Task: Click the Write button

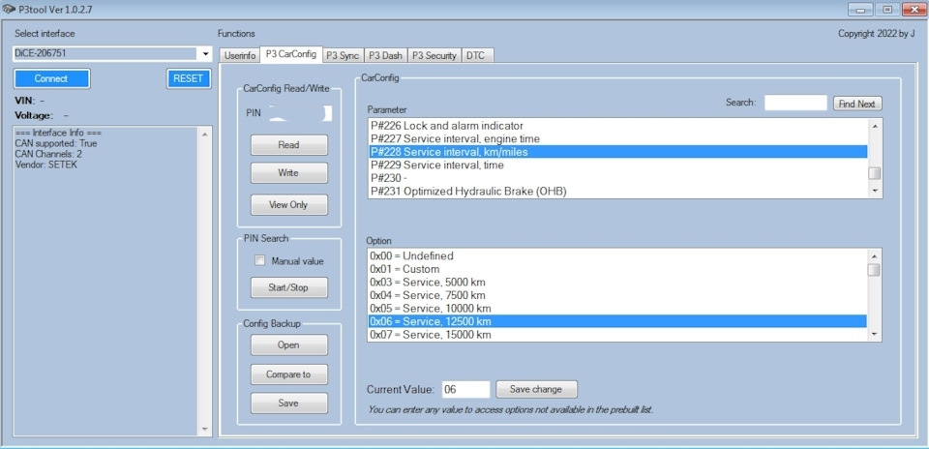Action: point(288,173)
